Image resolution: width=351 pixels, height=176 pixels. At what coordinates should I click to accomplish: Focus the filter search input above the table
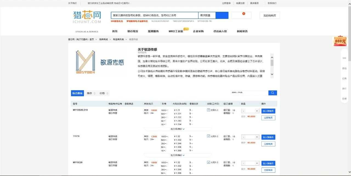(249, 93)
